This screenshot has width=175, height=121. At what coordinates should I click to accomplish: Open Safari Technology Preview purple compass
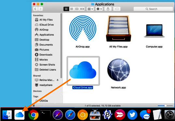(x=58, y=114)
